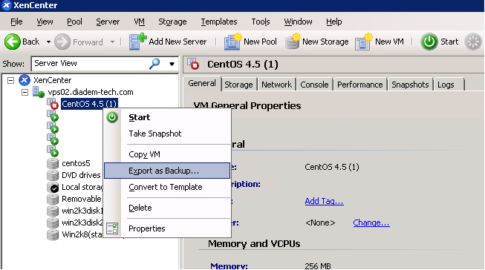Click the DVD drives storage icon
485x270 pixels.
[x=53, y=176]
